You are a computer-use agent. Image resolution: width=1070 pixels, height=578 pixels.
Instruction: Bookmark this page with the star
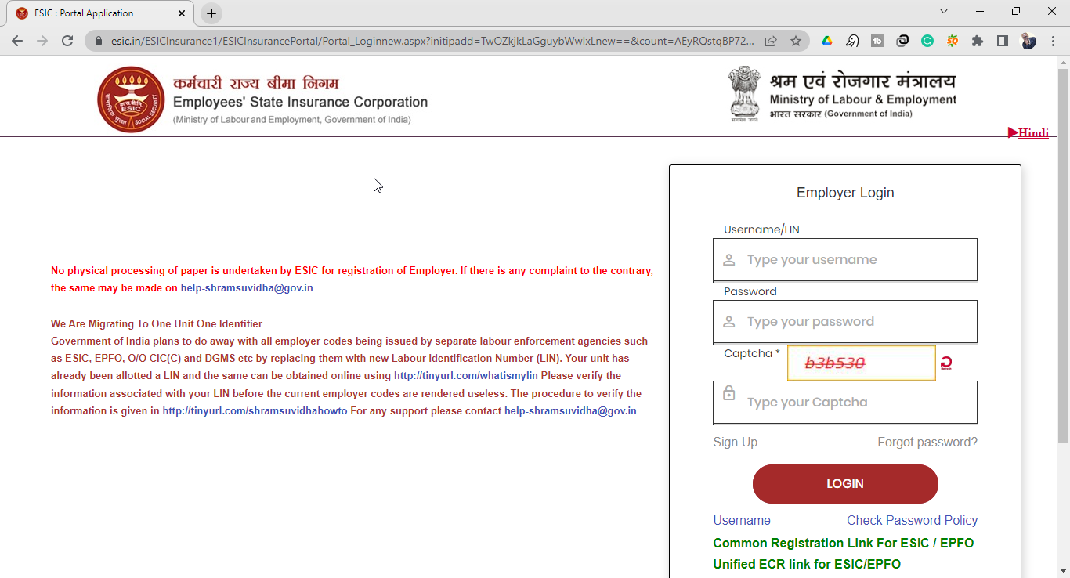pos(796,41)
